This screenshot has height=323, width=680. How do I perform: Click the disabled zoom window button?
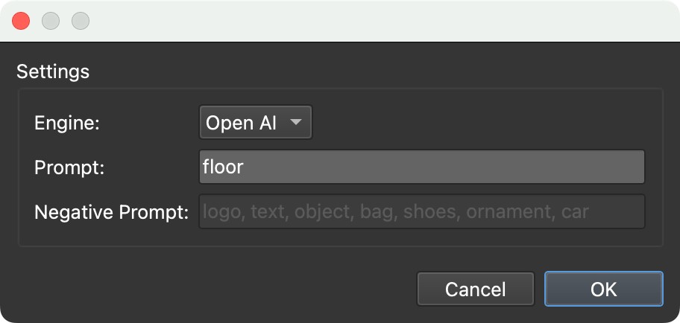(81, 21)
